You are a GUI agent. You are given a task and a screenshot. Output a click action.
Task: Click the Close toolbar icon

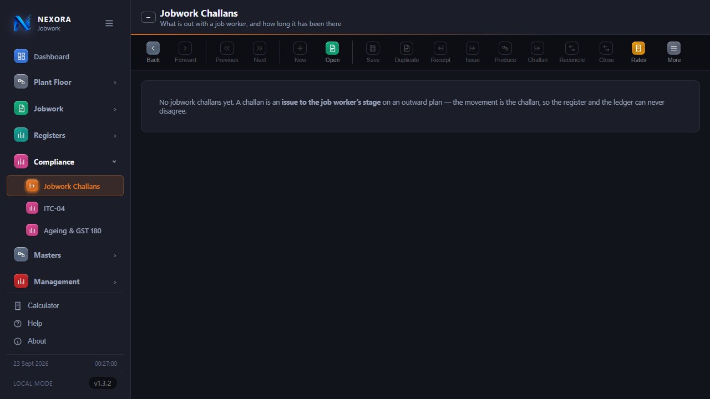click(606, 48)
